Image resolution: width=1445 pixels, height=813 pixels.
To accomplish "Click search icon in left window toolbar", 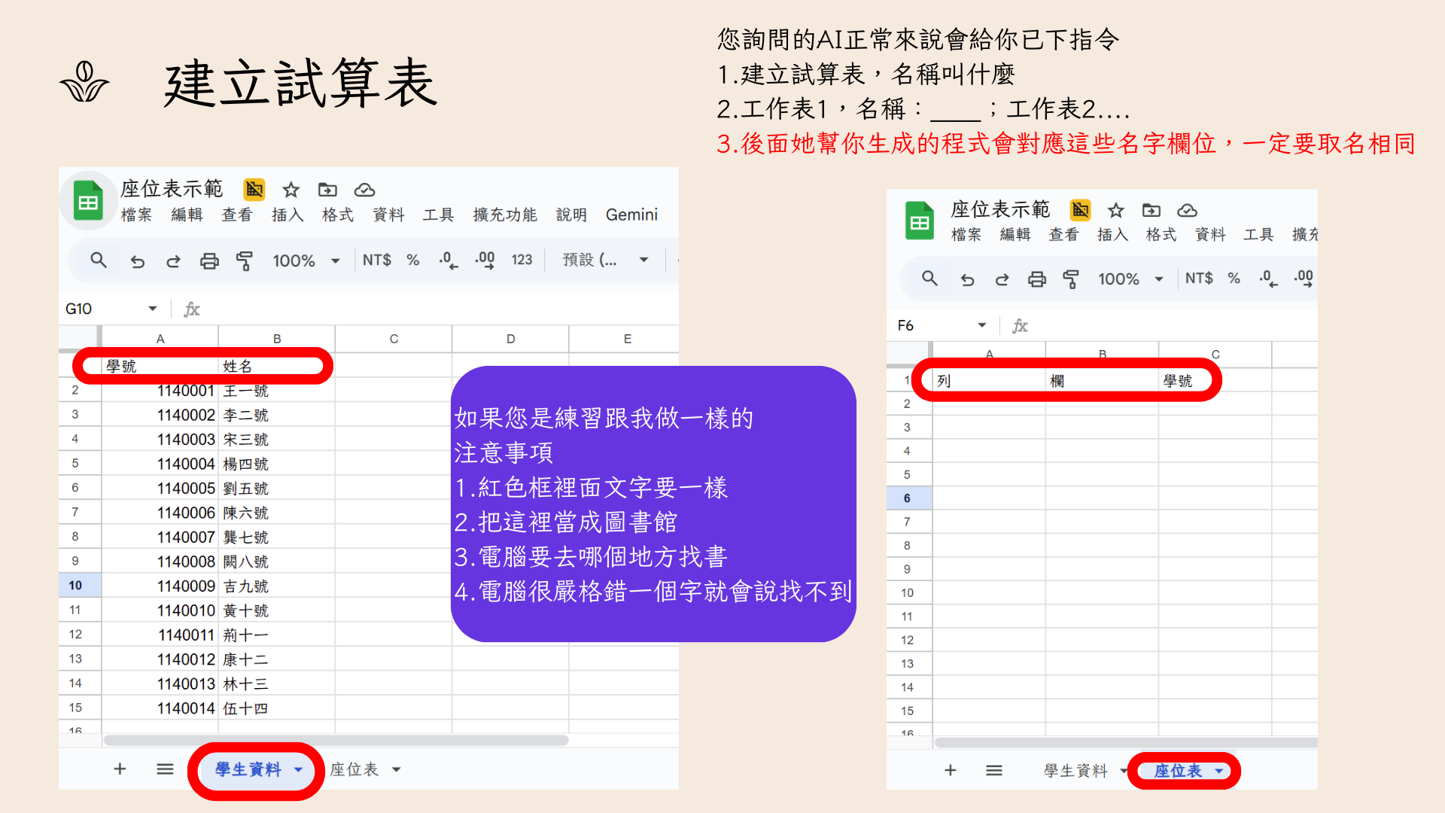I will 98,260.
